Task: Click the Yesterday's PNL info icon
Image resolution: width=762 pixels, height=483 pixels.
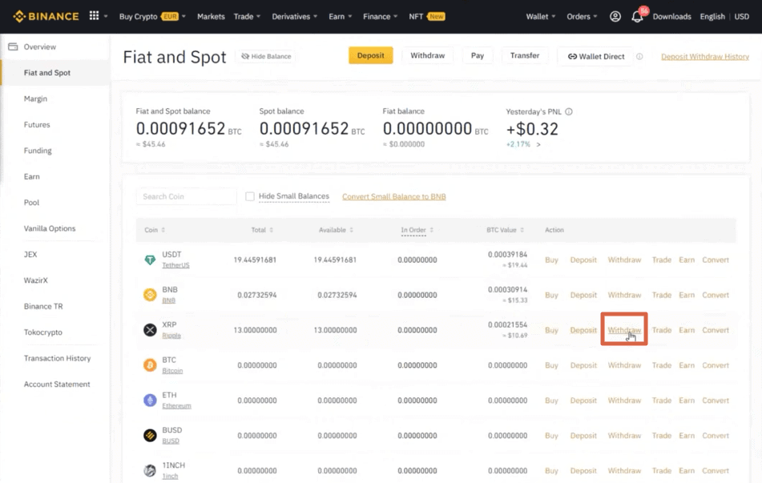Action: click(569, 112)
